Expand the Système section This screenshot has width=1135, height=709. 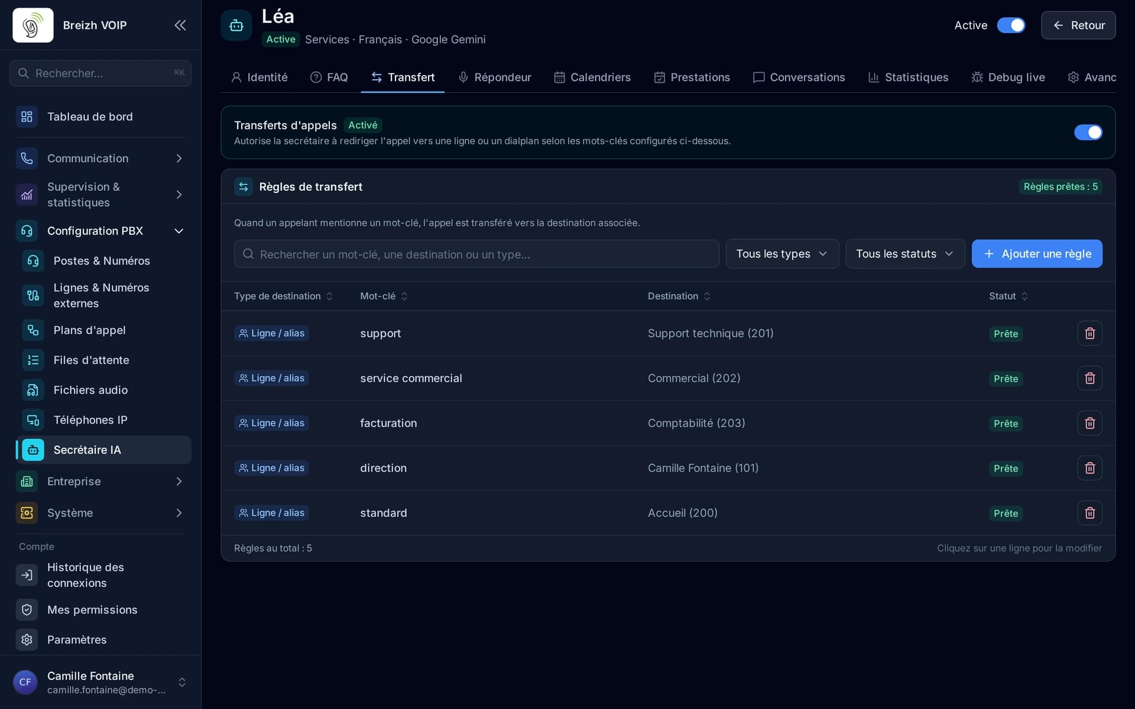pos(100,513)
